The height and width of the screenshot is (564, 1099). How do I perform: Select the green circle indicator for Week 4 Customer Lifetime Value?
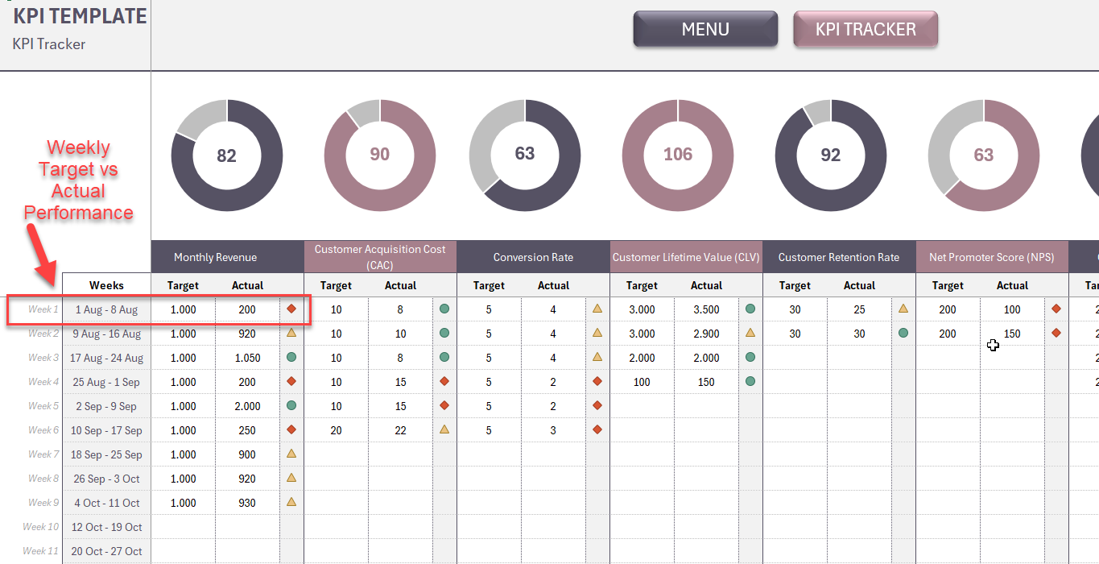tap(750, 381)
